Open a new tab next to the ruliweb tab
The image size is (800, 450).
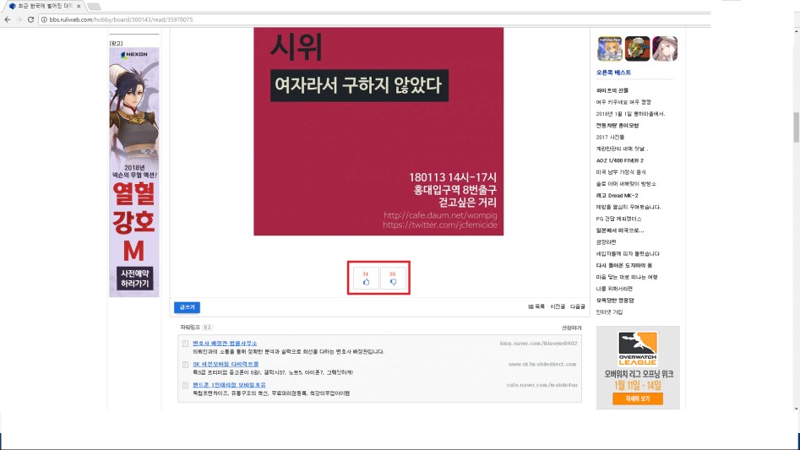[94, 6]
